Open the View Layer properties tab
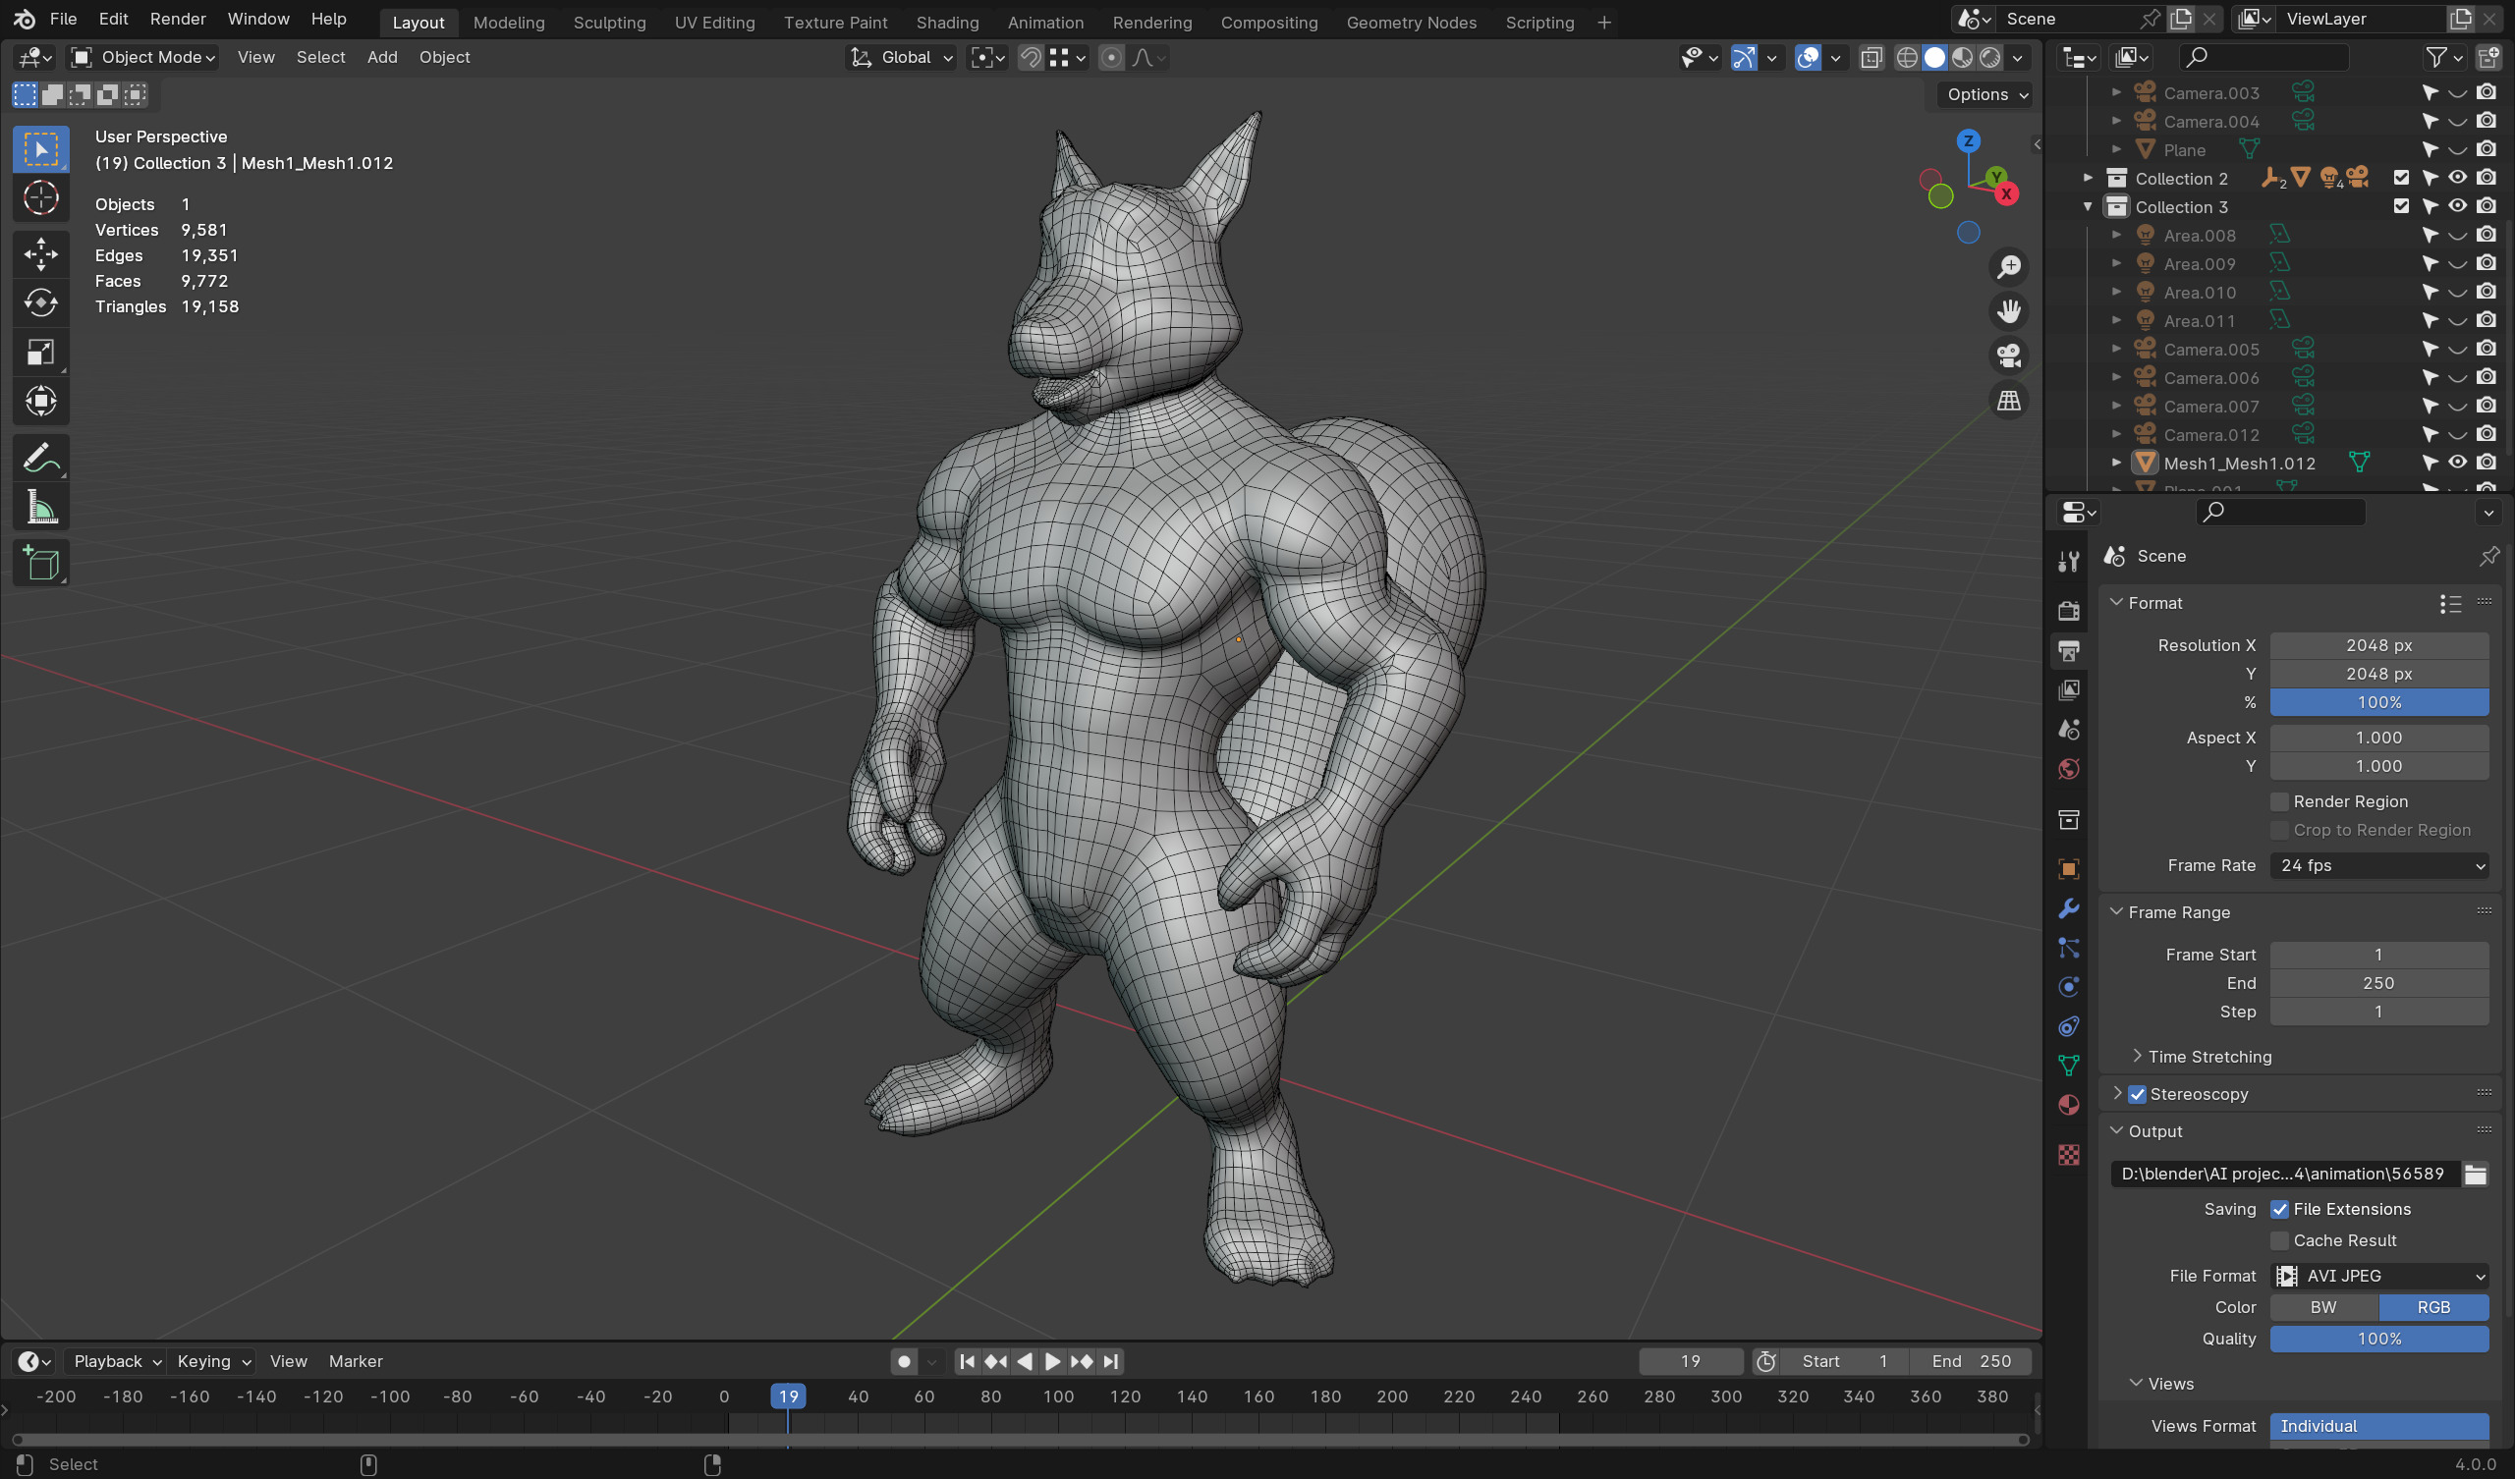This screenshot has height=1479, width=2515. pyautogui.click(x=2069, y=689)
